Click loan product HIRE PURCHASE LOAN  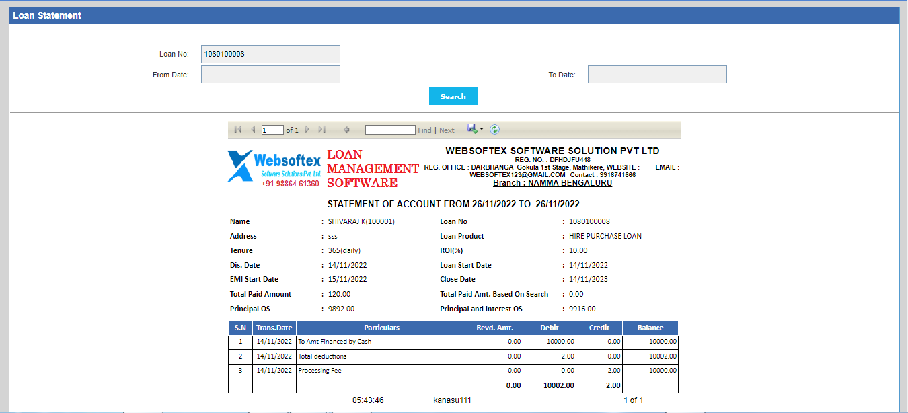[605, 236]
